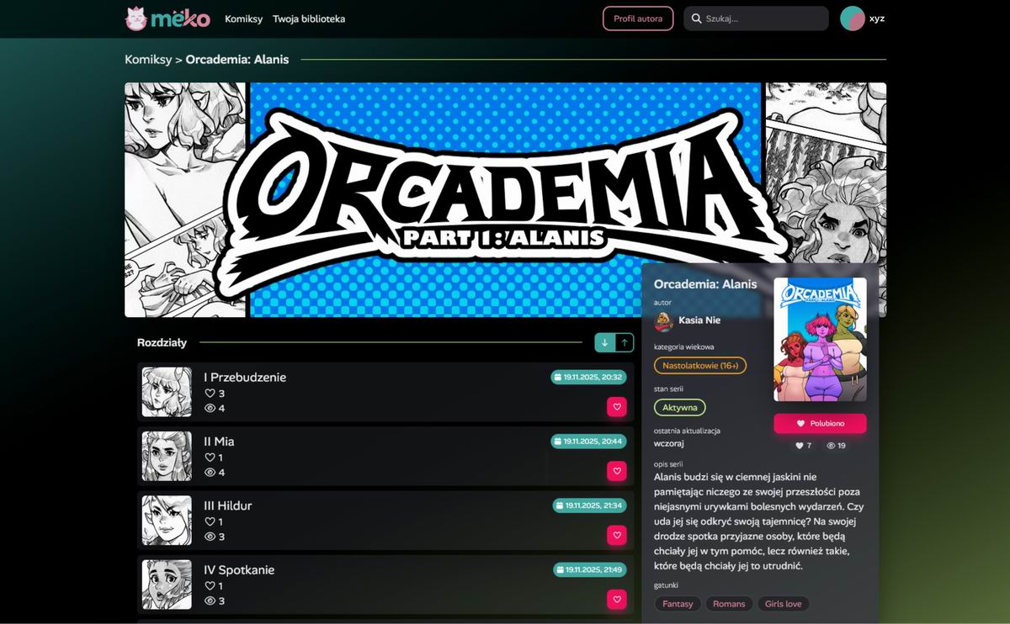This screenshot has width=1010, height=624.
Task: Sort chapters descending with the down arrow
Action: point(604,342)
